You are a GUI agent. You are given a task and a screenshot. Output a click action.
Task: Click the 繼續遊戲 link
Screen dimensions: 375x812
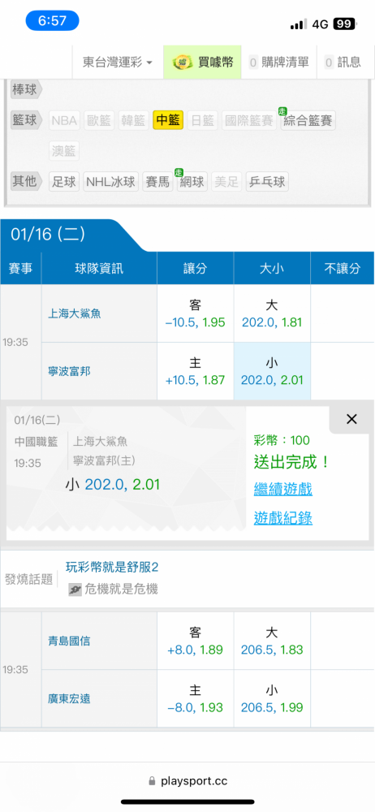click(x=283, y=489)
